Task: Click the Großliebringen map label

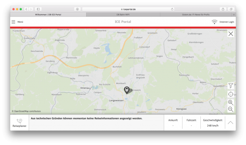Action: 195,34
